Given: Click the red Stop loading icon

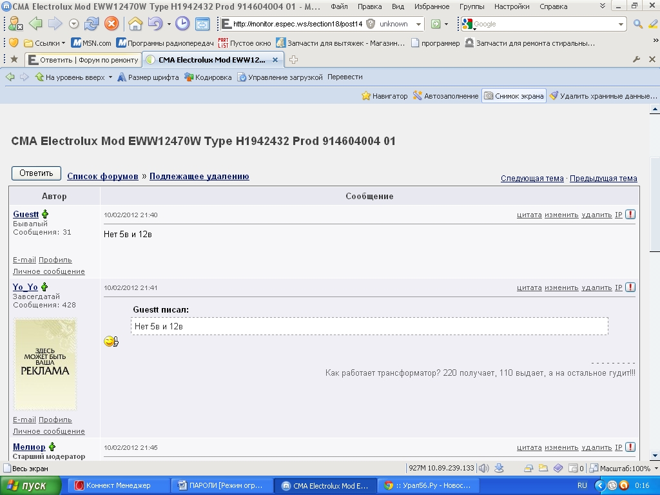Looking at the screenshot, I should tap(112, 24).
